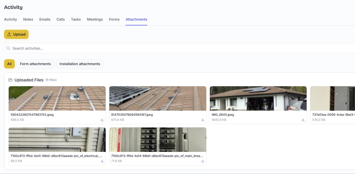The height and width of the screenshot is (174, 355).
Task: Show the Meetings tab
Action: 95,19
